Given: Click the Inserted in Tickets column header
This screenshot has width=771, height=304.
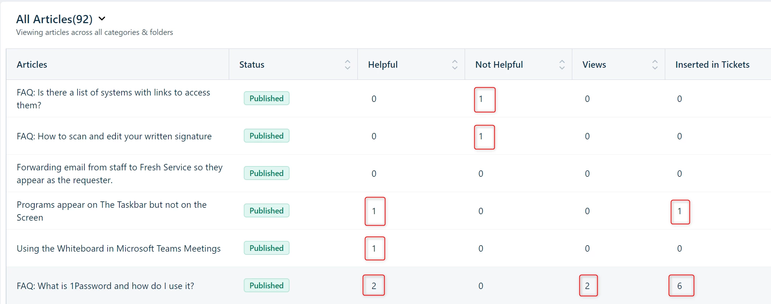Looking at the screenshot, I should pyautogui.click(x=712, y=65).
